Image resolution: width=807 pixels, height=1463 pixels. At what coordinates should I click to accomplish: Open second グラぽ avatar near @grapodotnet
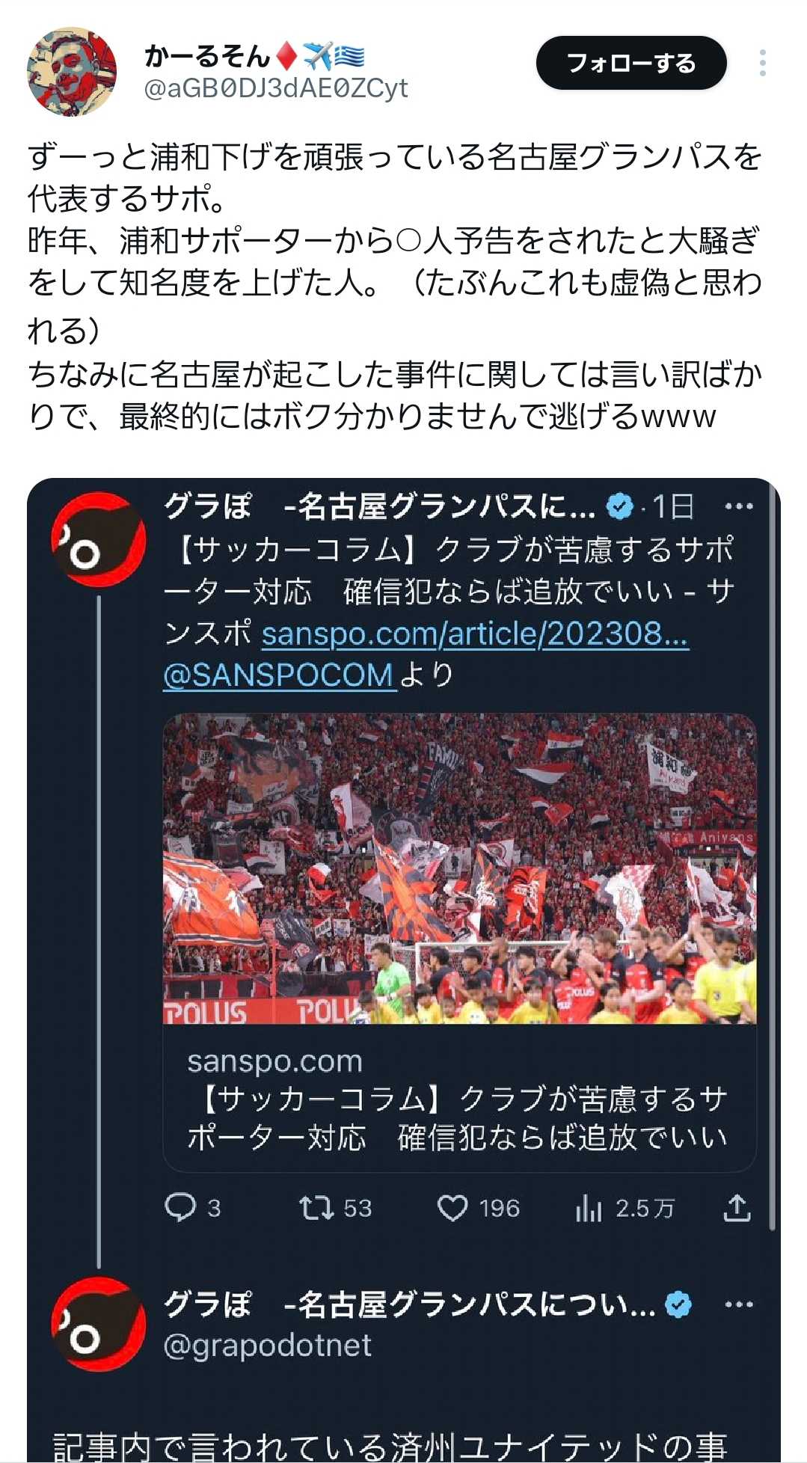coord(98,1324)
